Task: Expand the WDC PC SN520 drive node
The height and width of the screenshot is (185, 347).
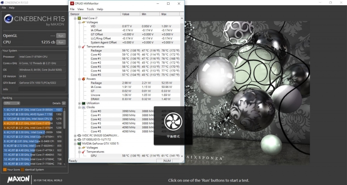Action: (75, 136)
